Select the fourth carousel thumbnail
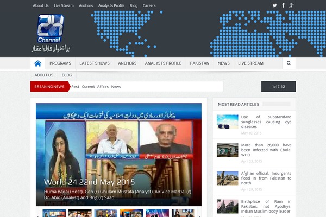 (x=131, y=213)
